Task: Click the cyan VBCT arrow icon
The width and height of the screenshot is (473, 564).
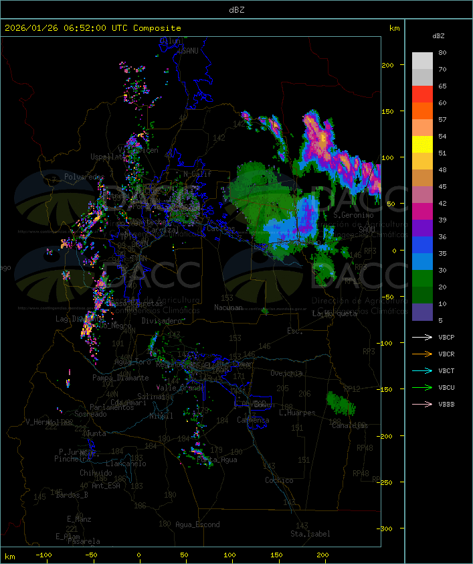Action: click(x=422, y=371)
